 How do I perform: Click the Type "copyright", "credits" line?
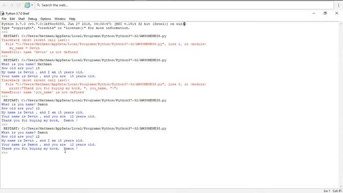click(x=65, y=28)
